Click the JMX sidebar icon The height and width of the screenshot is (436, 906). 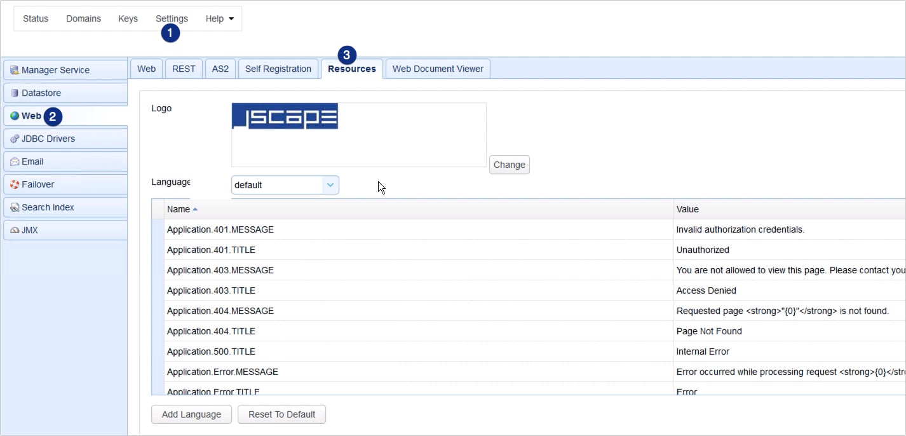point(15,230)
